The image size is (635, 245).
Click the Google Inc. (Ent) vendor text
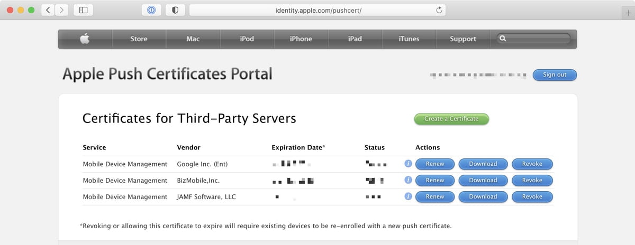pos(202,164)
